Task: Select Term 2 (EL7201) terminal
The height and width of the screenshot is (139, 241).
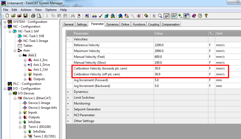Action: [44, 136]
